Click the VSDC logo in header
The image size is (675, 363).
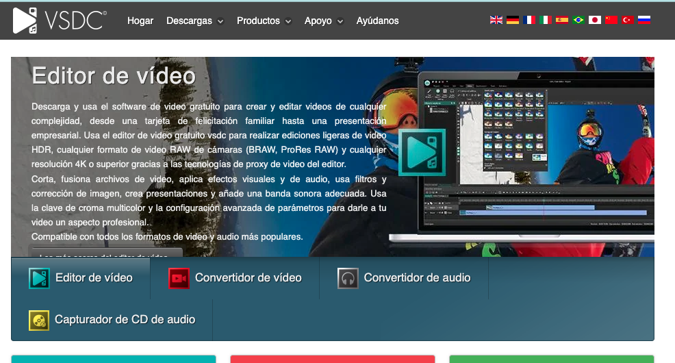click(x=60, y=21)
